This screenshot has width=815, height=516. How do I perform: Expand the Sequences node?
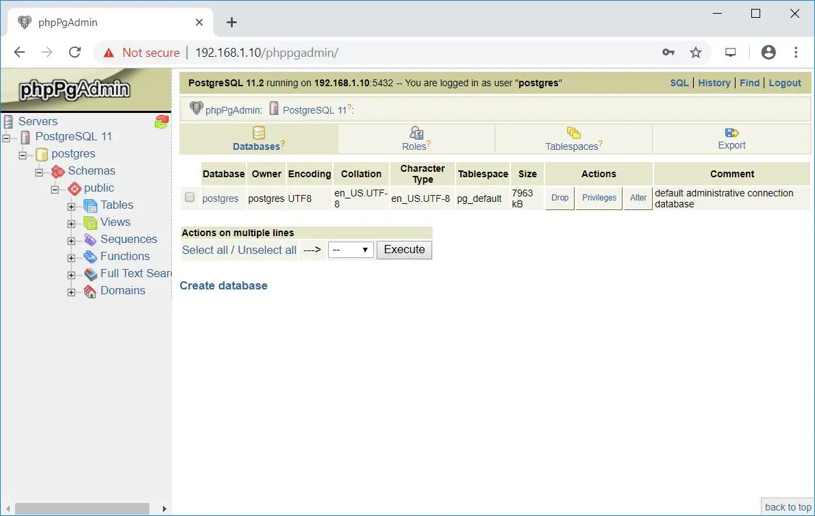71,241
